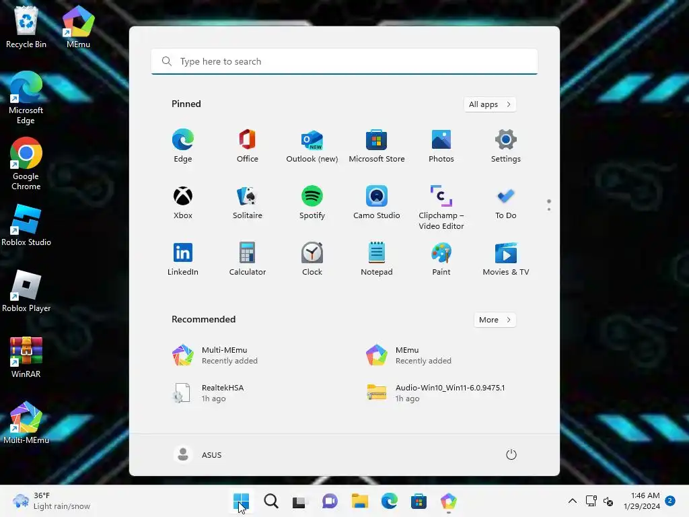Show More recommended items

coord(495,320)
